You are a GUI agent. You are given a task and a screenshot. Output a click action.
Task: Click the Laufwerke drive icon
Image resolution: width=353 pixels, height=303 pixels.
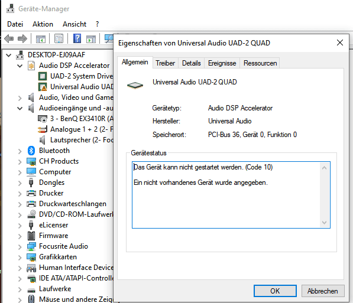31,290
